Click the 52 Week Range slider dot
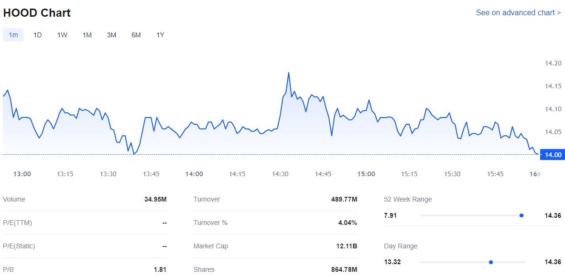 [522, 215]
